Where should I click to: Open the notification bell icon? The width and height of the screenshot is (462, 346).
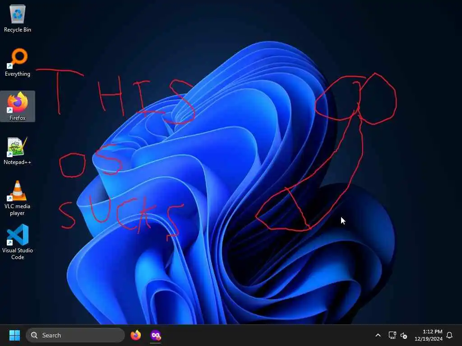click(449, 335)
